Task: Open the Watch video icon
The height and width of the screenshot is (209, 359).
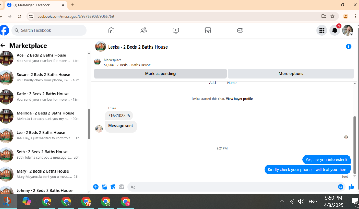Action: point(176,30)
